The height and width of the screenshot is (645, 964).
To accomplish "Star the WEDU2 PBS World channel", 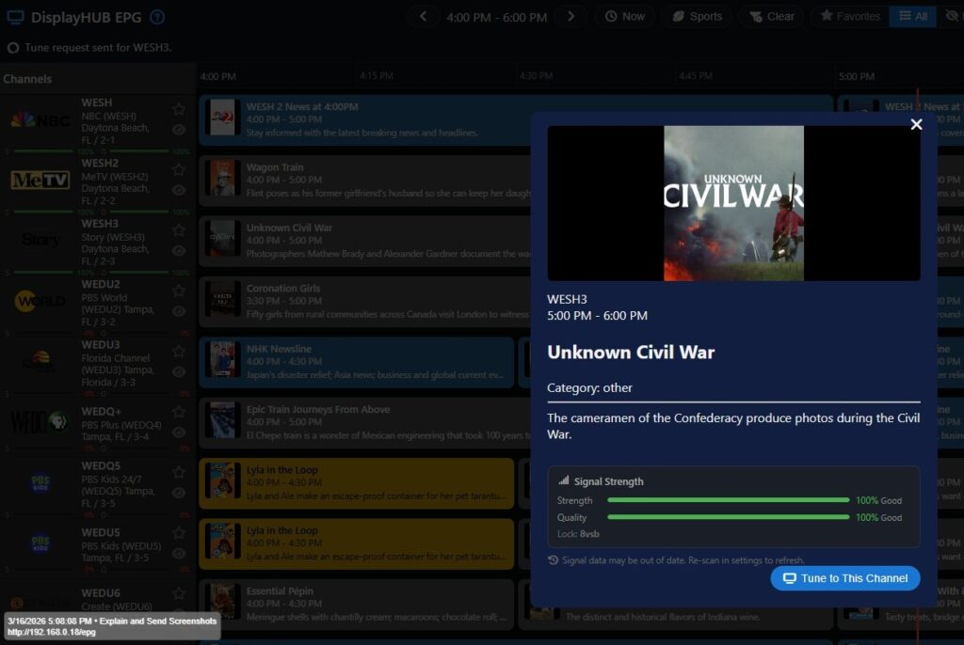I will tap(179, 291).
